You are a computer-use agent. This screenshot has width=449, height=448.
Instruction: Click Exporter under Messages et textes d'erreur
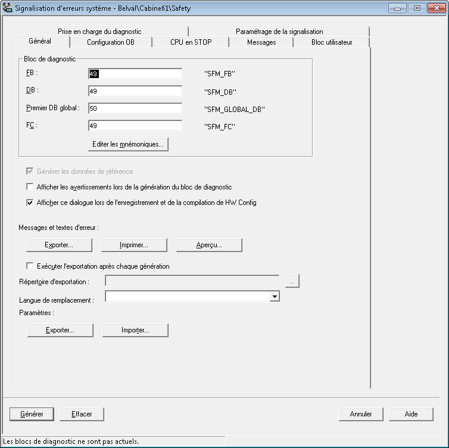[59, 245]
